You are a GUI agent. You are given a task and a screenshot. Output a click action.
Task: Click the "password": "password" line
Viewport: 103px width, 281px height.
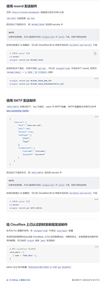(x=34, y=154)
